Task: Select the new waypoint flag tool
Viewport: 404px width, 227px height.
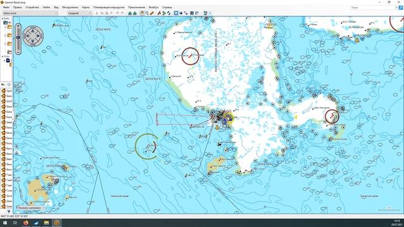Action: coord(159,13)
